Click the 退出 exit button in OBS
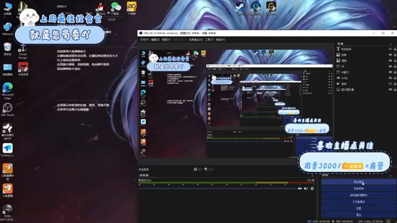Image resolution: width=397 pixels, height=223 pixels. click(x=358, y=215)
